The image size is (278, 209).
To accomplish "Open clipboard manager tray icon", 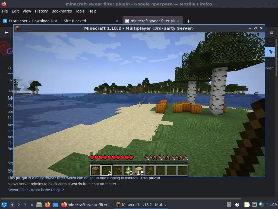I will click(x=247, y=205).
